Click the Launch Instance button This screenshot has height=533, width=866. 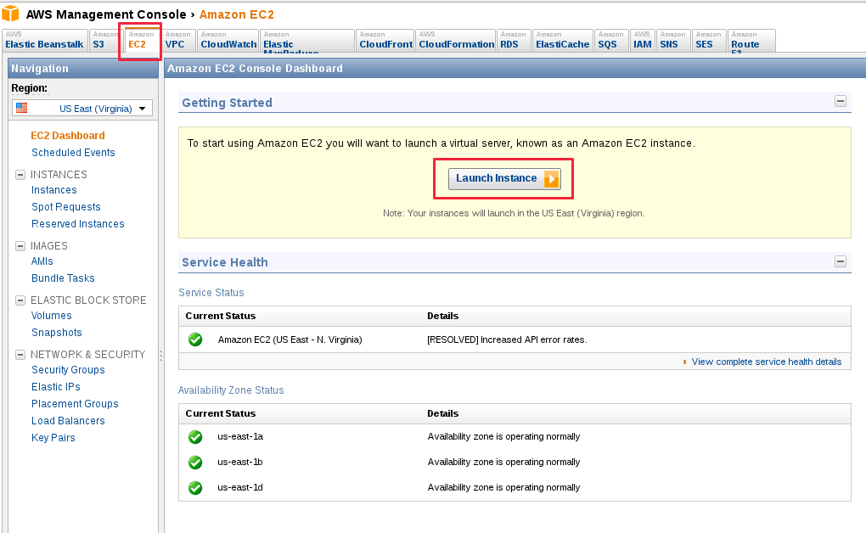504,178
